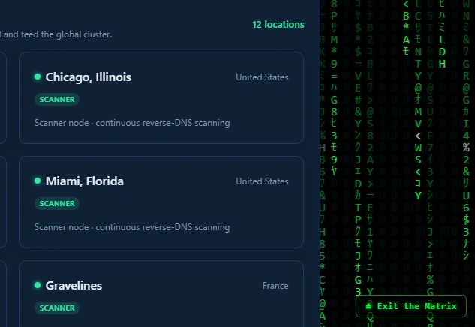
Task: Click the Miami, Florida heading
Action: tap(85, 181)
